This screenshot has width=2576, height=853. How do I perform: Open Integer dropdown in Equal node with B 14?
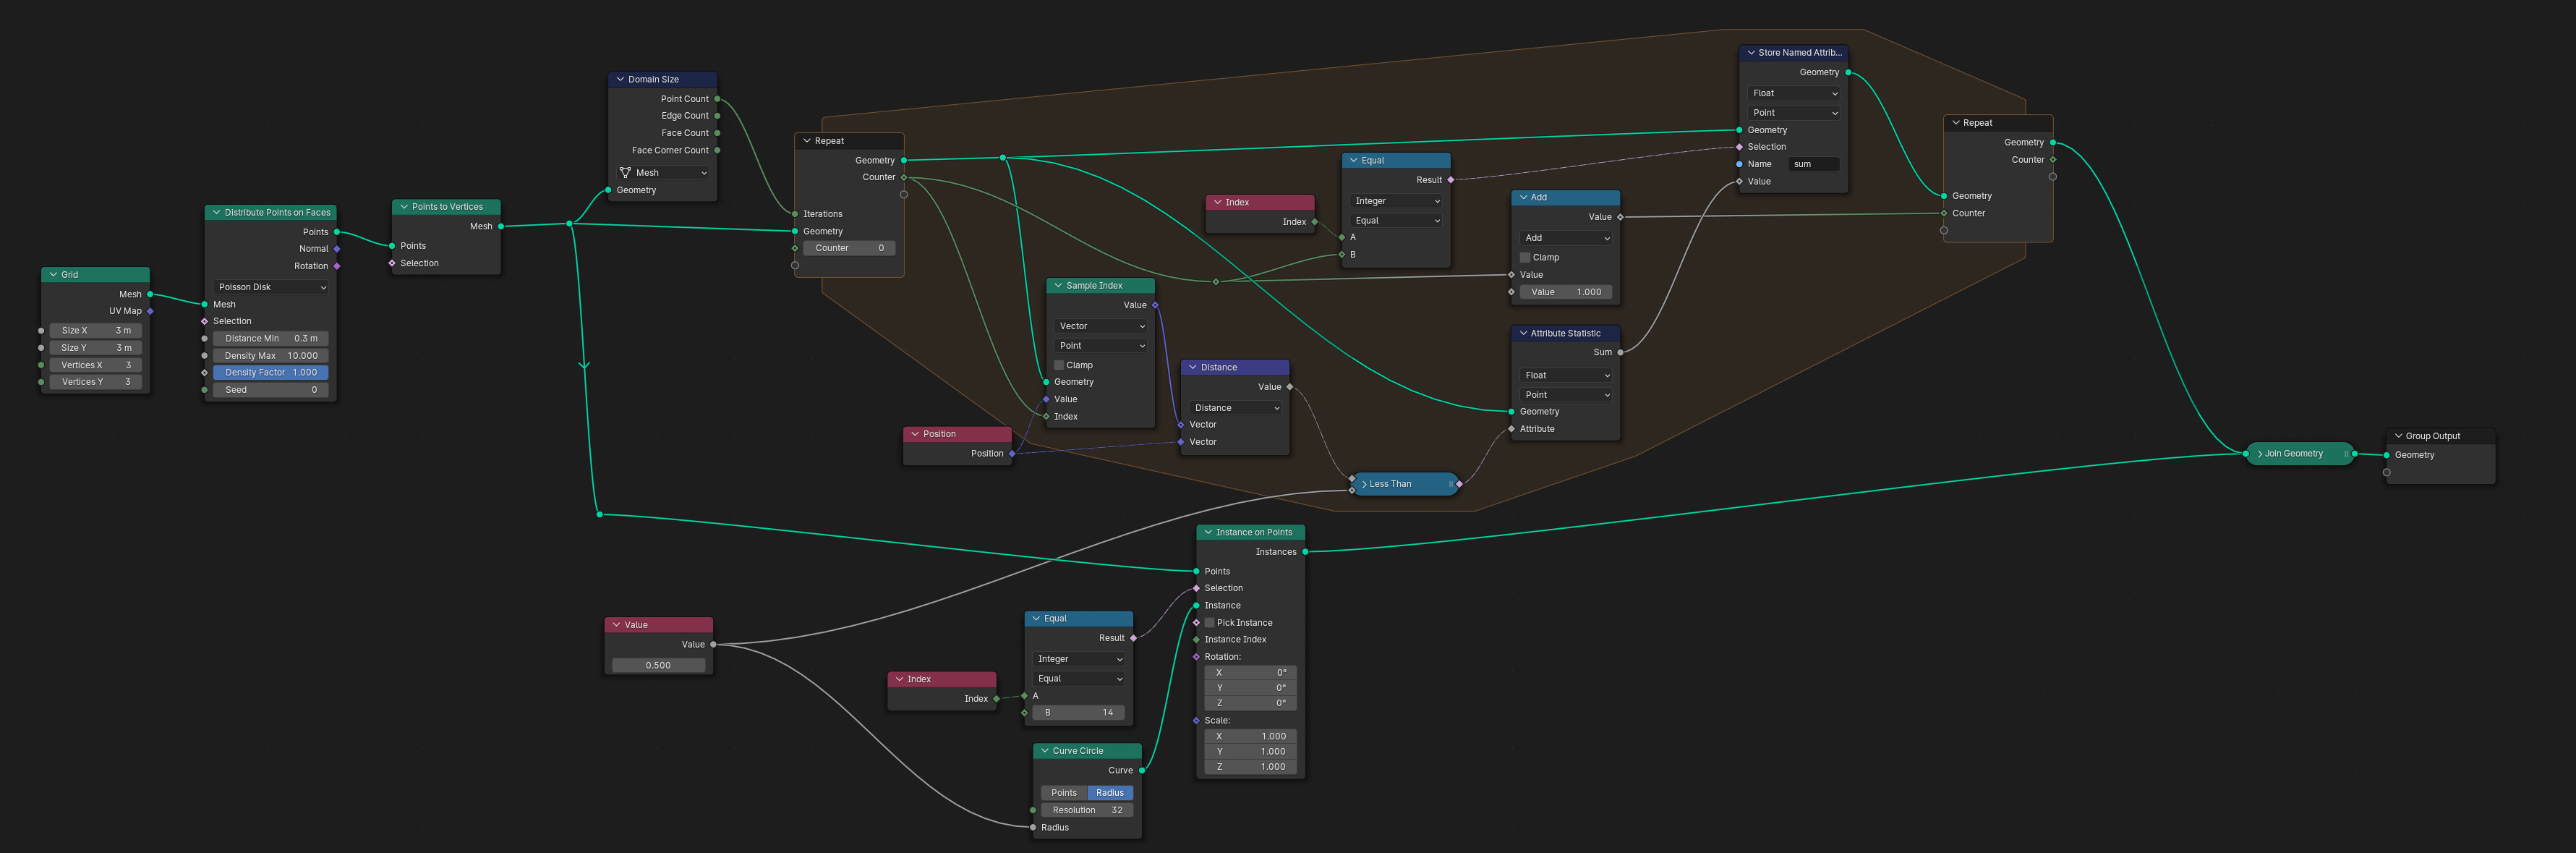(x=1079, y=659)
